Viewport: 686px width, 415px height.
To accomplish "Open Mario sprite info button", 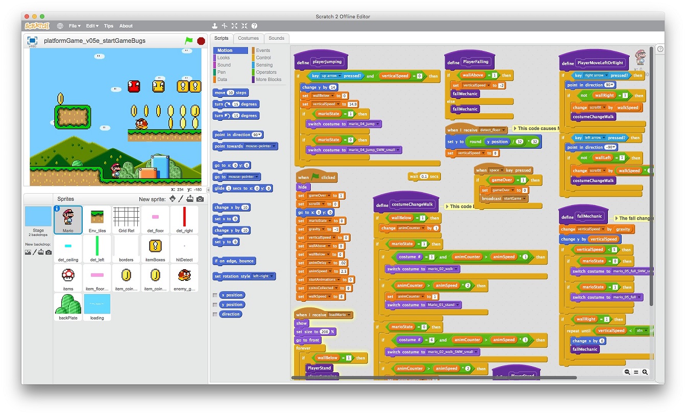I will 57,209.
